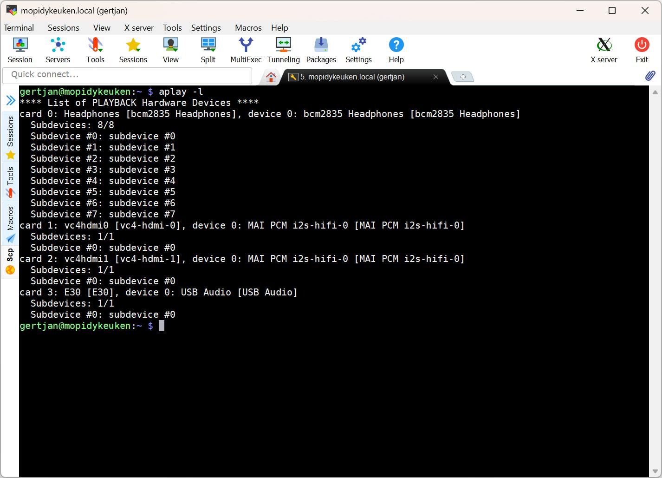Open the Terminal menu
The height and width of the screenshot is (478, 662).
coord(19,28)
